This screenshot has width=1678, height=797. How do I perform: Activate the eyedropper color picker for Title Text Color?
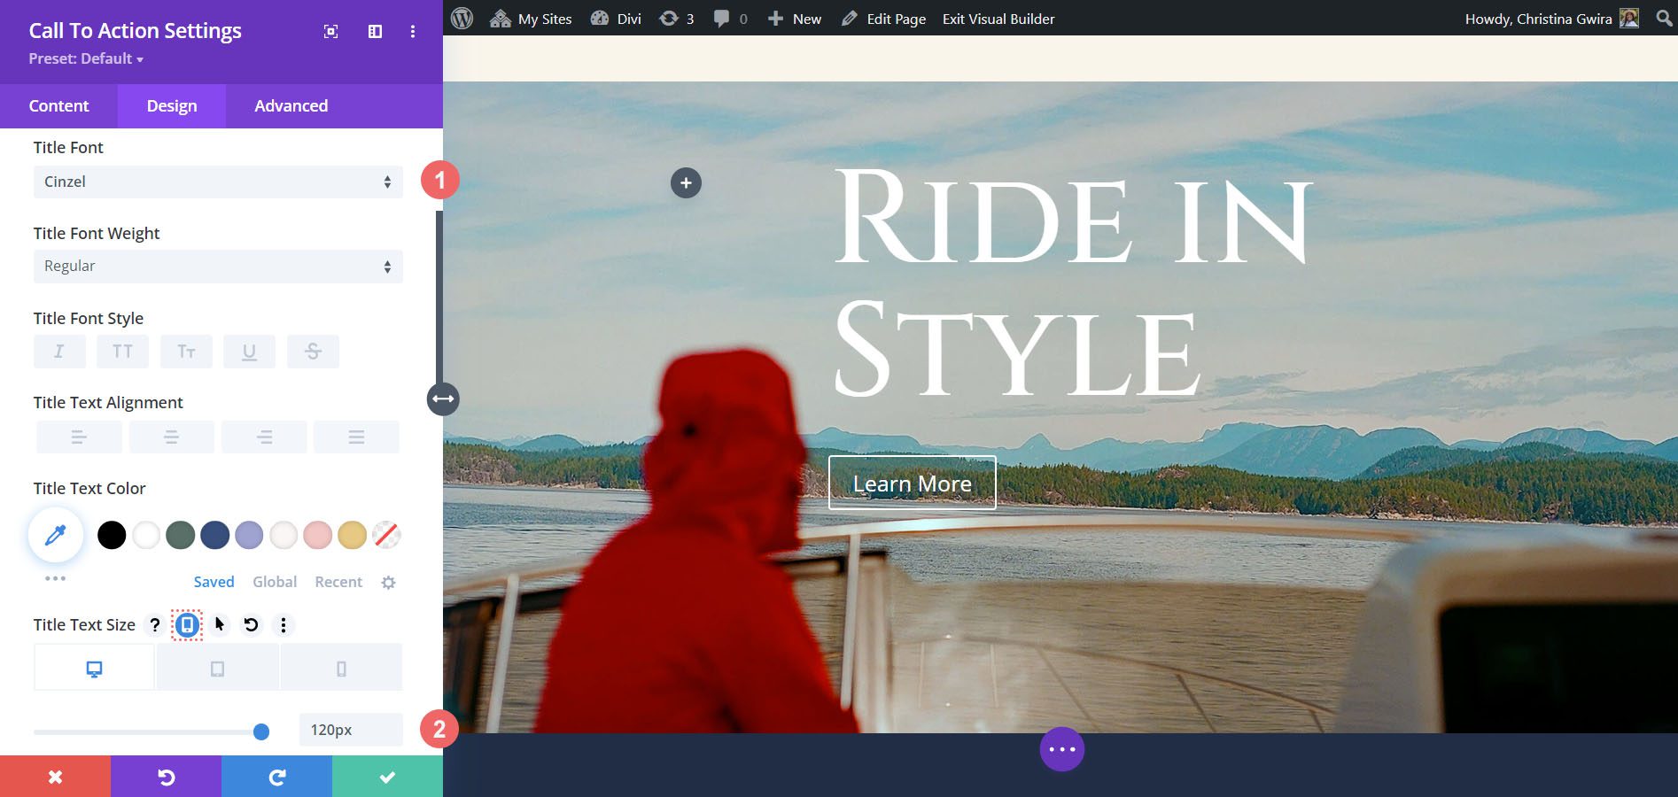click(x=55, y=535)
